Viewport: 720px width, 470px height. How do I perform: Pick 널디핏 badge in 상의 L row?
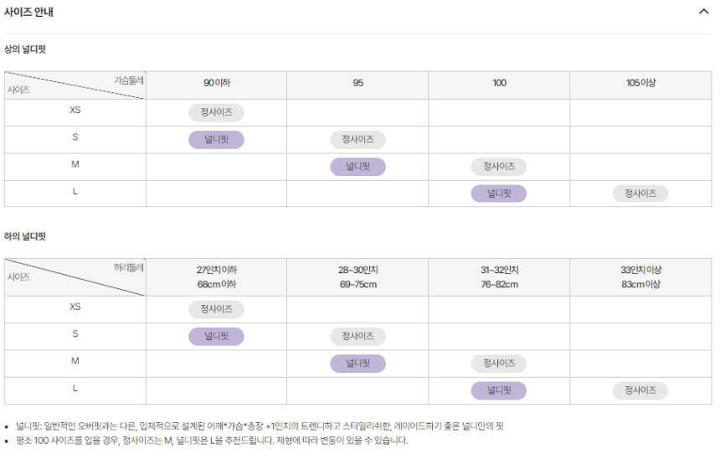click(499, 194)
